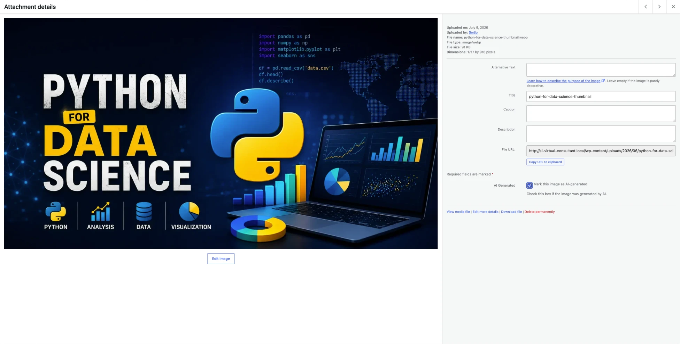Click the file name python-for-data-science-thumbnail.webp
This screenshot has height=344, width=680.
click(496, 38)
